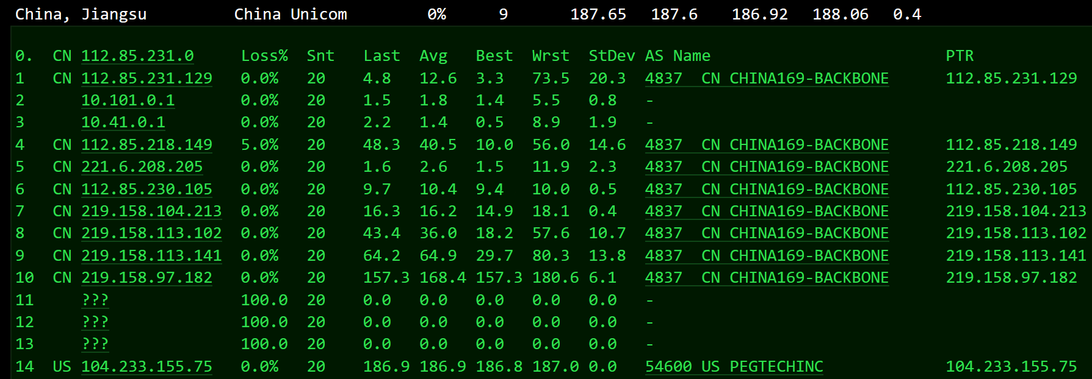
Task: Open AS 4837 CHINA169-BACKBONE link on hop 9
Action: 767,256
